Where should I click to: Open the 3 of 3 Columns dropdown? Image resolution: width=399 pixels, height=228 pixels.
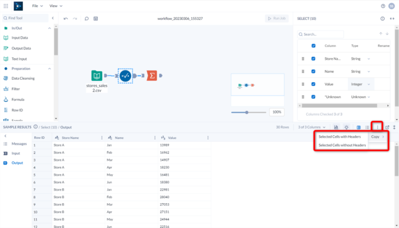312,127
